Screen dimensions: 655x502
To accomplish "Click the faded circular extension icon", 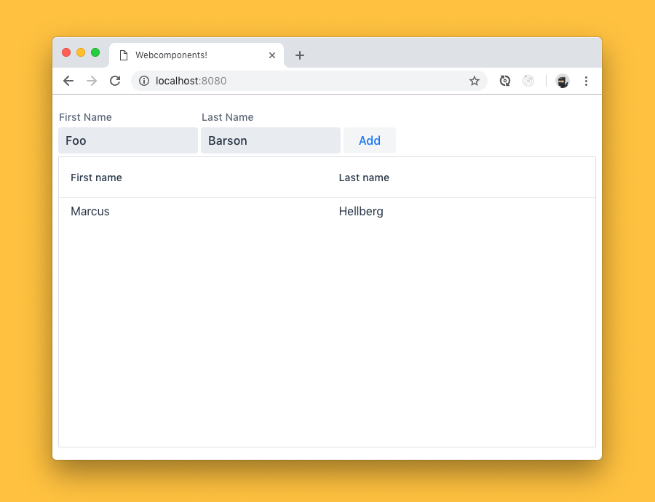I will click(528, 81).
